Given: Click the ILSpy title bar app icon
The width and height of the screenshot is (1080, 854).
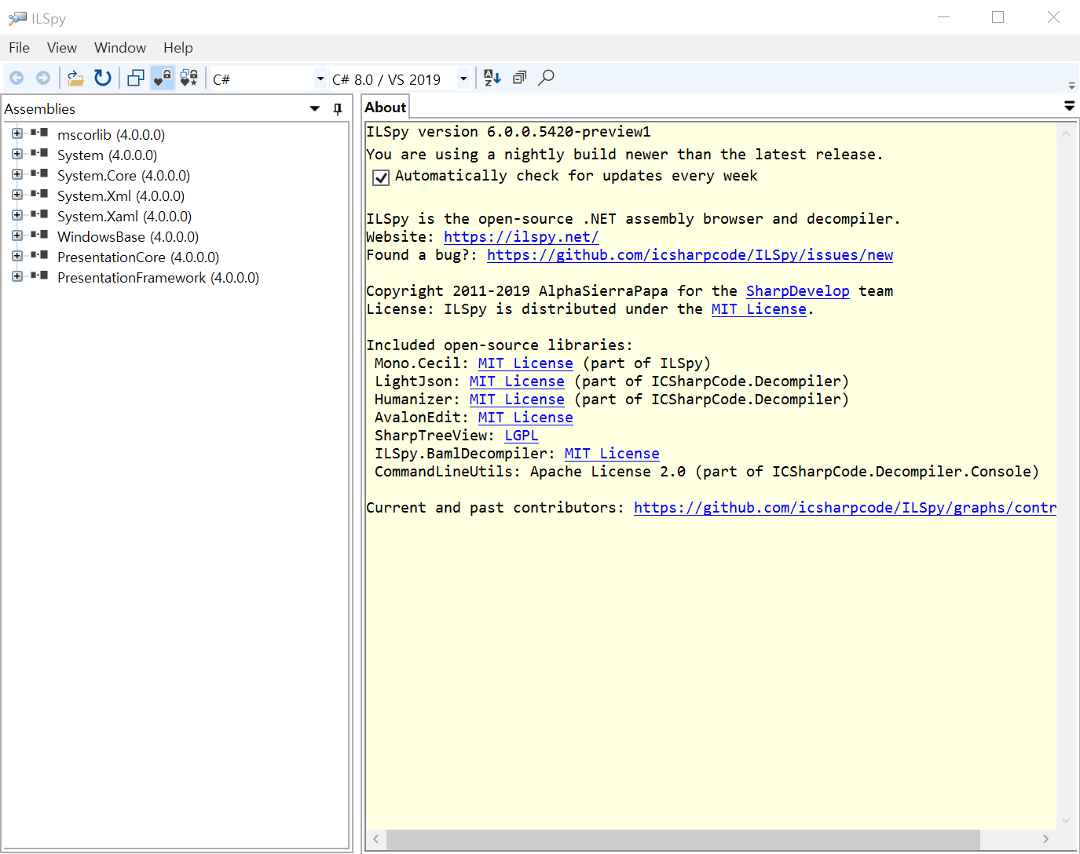Looking at the screenshot, I should coord(17,17).
